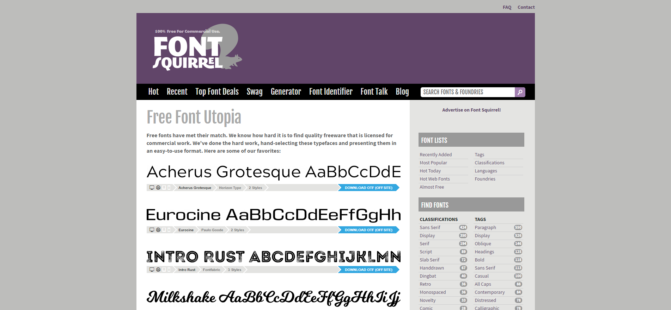Screen dimensions: 671x310
Task: Click web globe icon in Acherus Grotesque row
Action: coord(158,188)
